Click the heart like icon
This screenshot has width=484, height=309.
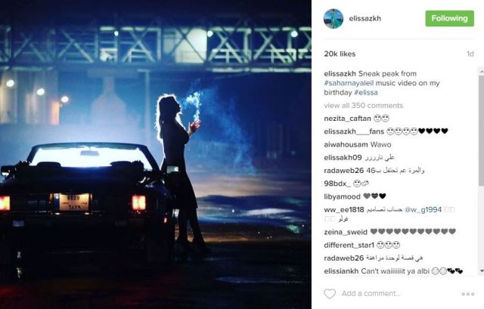click(330, 293)
